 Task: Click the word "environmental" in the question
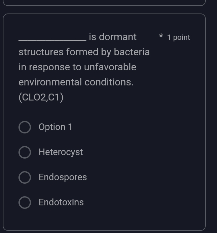pyautogui.click(x=50, y=82)
